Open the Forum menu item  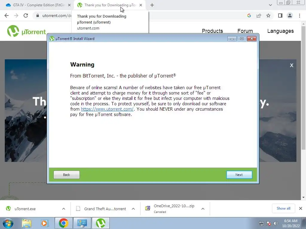245,31
